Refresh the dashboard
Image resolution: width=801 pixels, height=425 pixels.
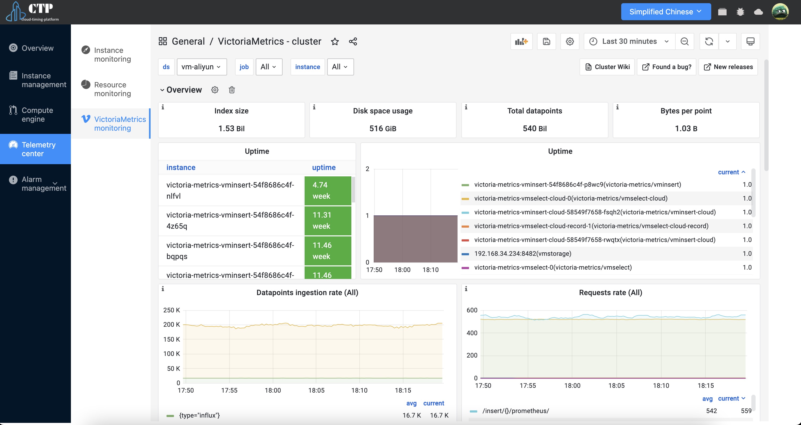click(709, 41)
